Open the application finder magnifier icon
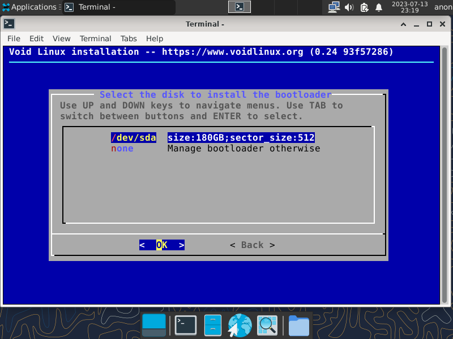Screen dimensions: 453x339 point(267,325)
